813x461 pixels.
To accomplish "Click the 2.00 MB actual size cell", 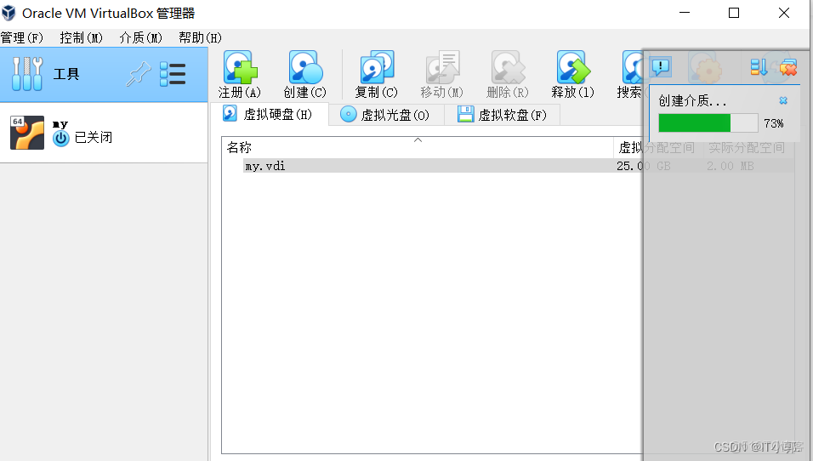I will (x=730, y=166).
